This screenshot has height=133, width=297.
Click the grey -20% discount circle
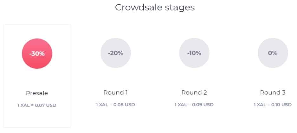(x=116, y=53)
